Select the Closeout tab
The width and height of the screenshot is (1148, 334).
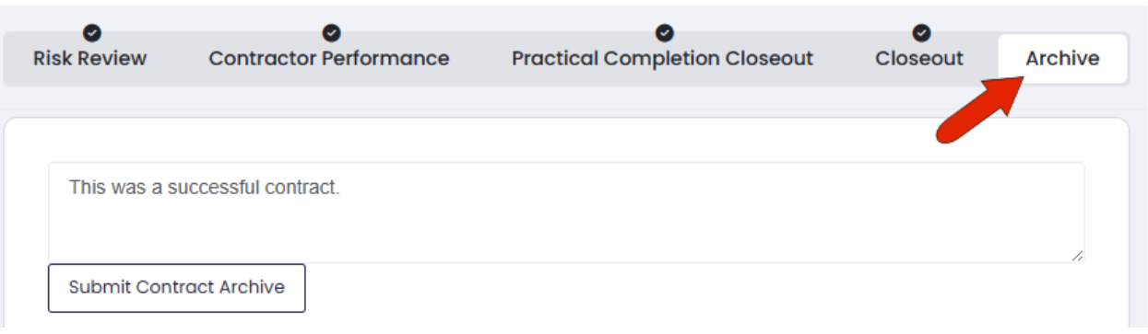(919, 59)
